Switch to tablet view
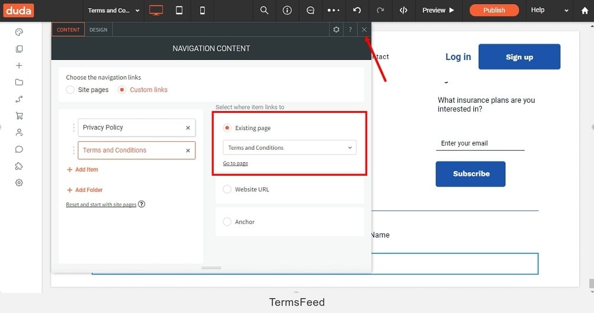594x313 pixels. [179, 10]
